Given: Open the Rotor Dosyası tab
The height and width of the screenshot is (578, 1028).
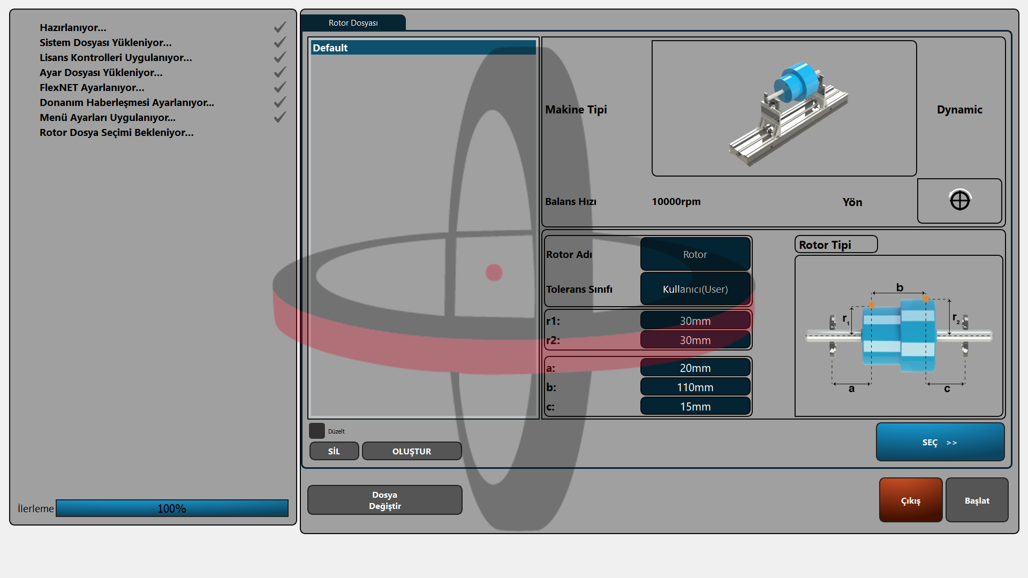Looking at the screenshot, I should [353, 23].
